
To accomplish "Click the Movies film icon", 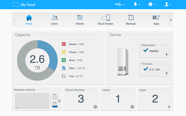I will (x=64, y=44).
